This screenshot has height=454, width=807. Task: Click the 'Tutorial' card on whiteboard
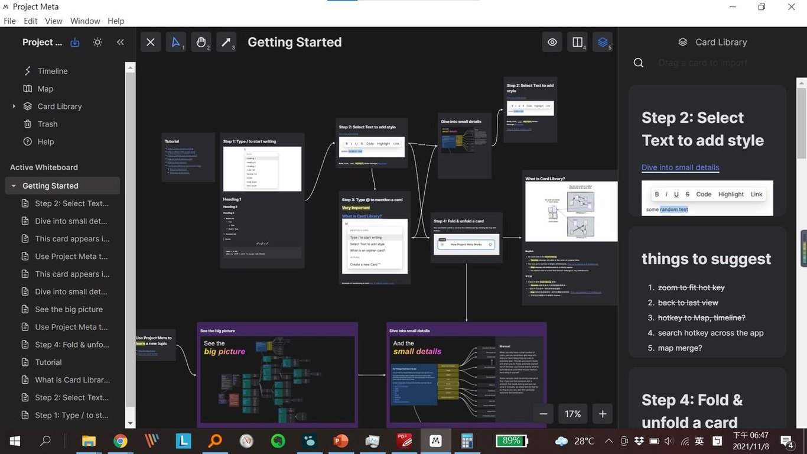pos(188,157)
